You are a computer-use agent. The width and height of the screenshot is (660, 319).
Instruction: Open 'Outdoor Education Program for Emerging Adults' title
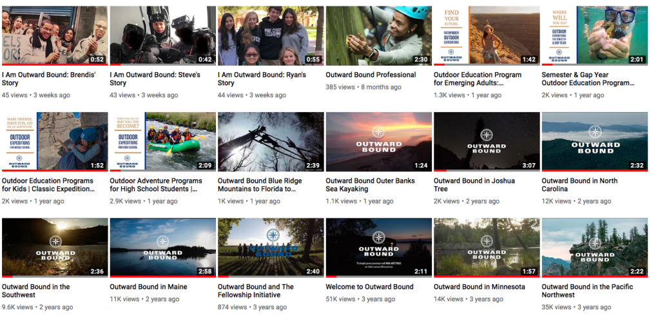click(x=478, y=79)
